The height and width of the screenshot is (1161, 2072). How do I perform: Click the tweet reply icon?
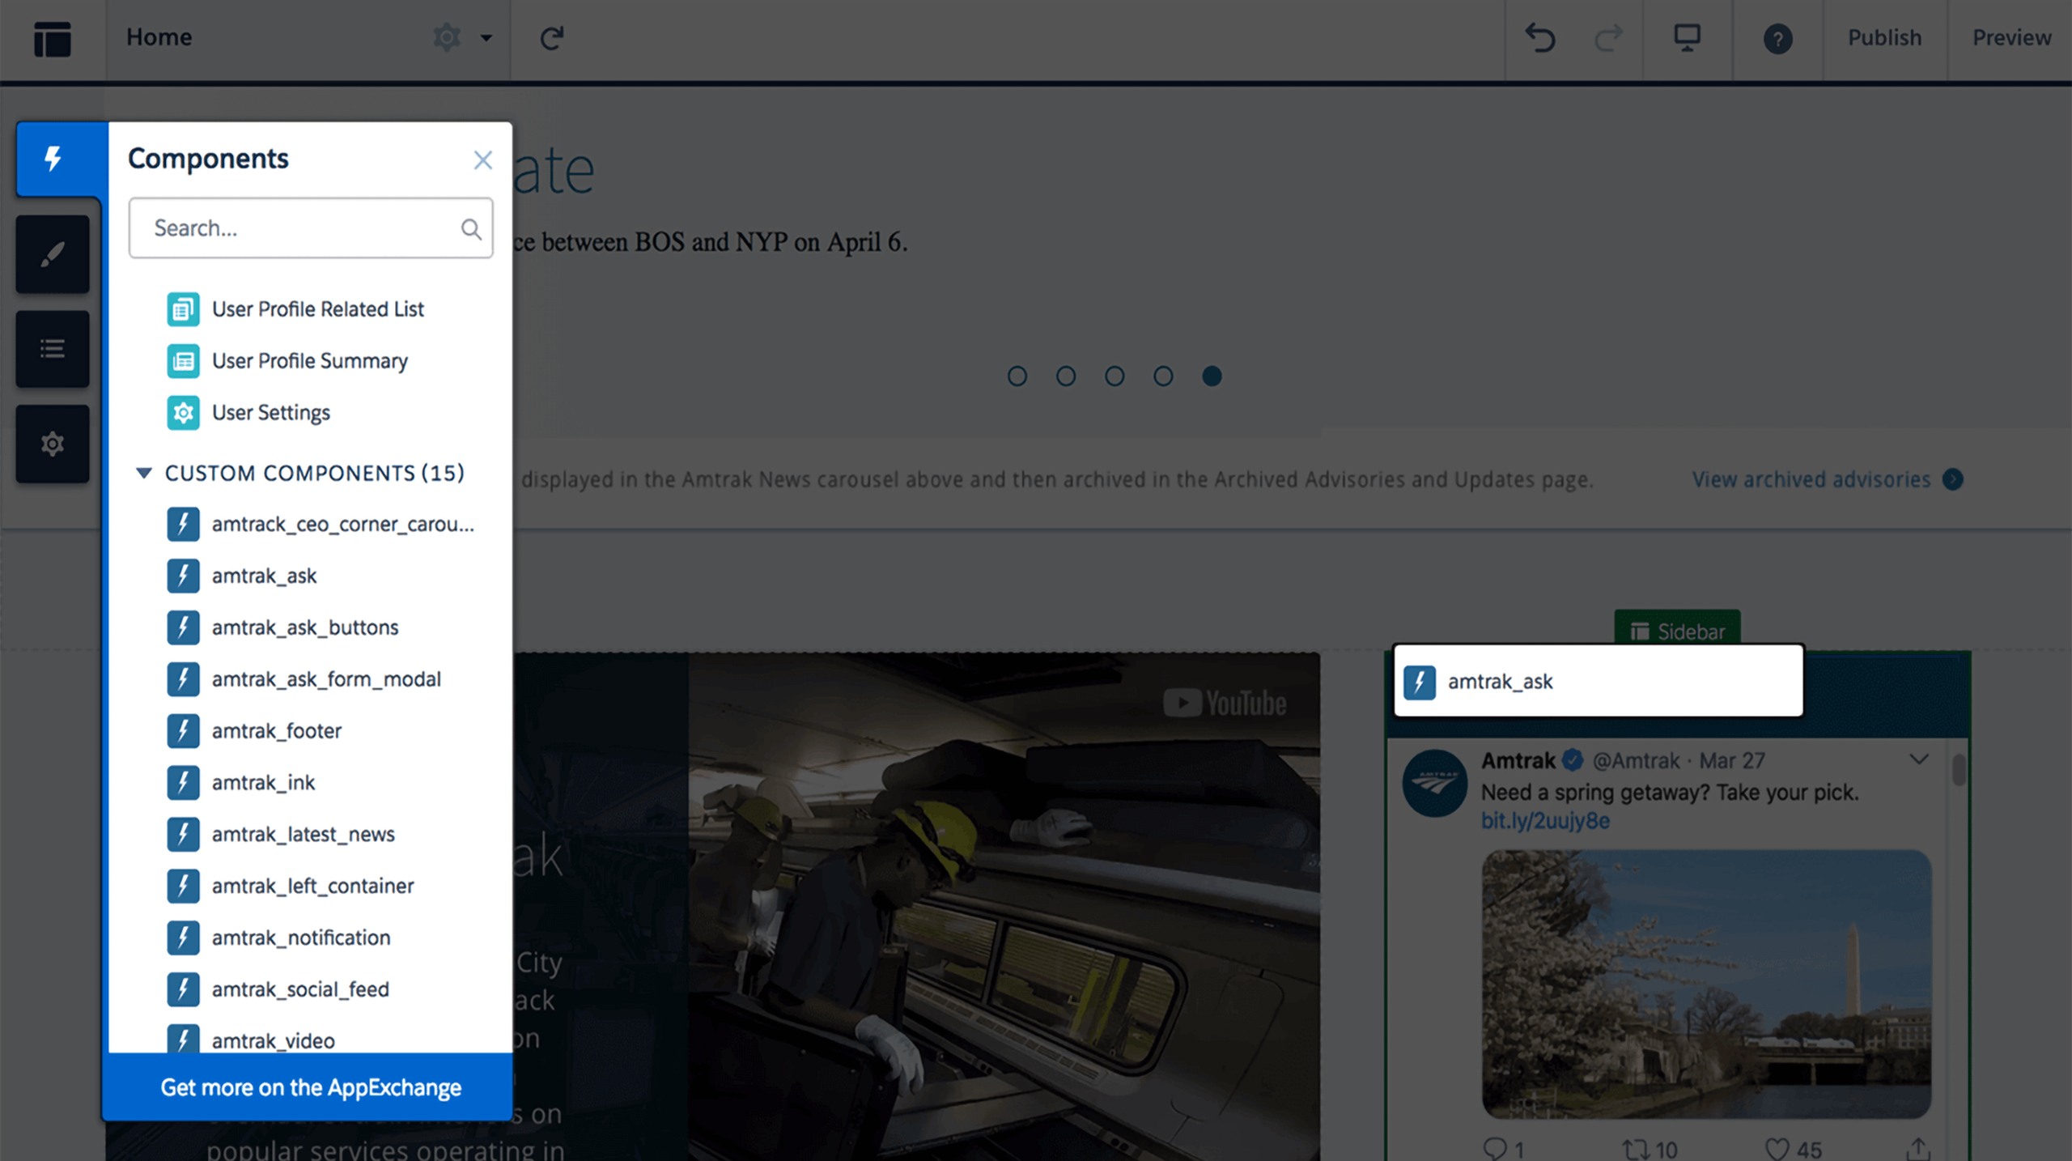(1495, 1149)
